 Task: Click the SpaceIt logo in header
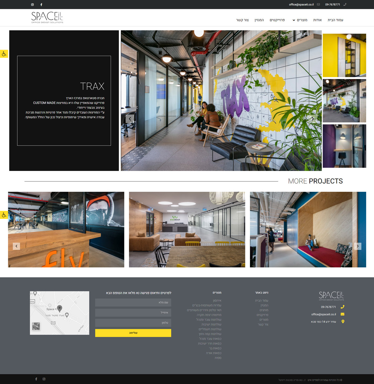(x=47, y=17)
